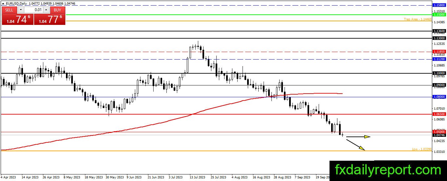Click the fxdailyreport.com watermark
The image size is (447, 181).
point(388,170)
